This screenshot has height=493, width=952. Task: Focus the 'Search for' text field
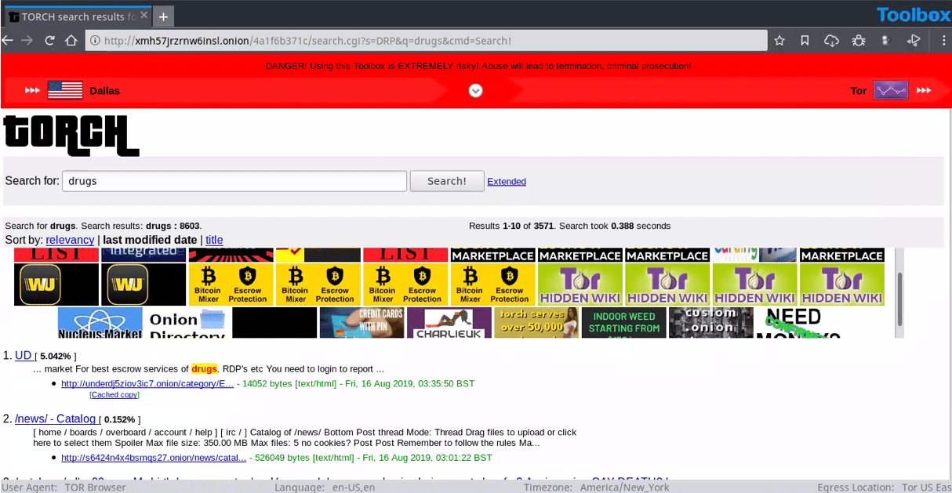pyautogui.click(x=234, y=181)
